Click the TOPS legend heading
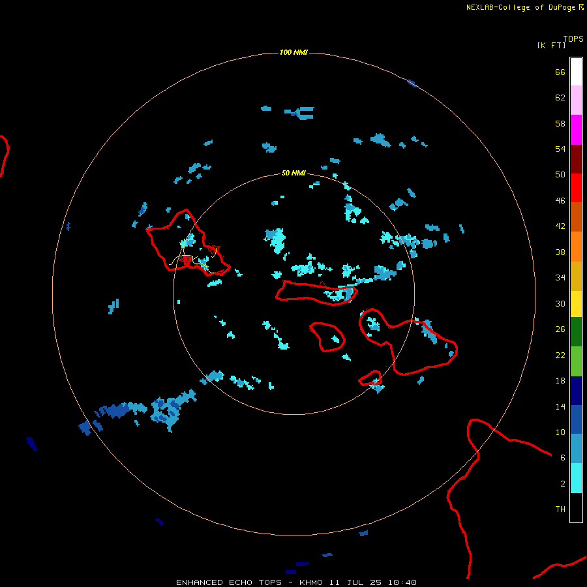The width and height of the screenshot is (587, 587). click(573, 38)
